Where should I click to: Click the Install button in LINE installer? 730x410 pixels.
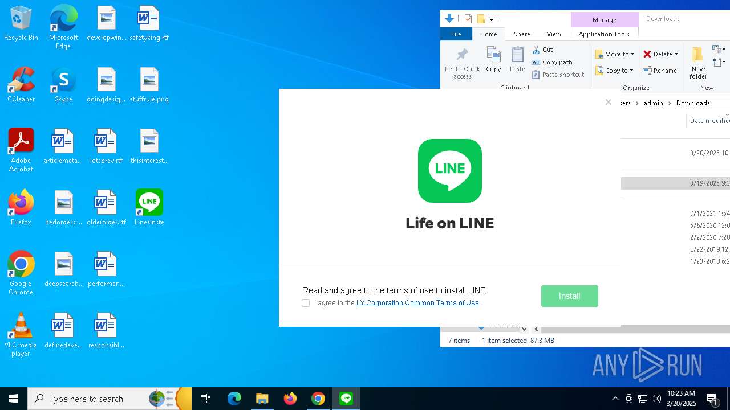pyautogui.click(x=569, y=296)
